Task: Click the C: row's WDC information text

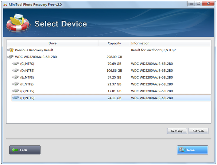Action: (x=152, y=64)
